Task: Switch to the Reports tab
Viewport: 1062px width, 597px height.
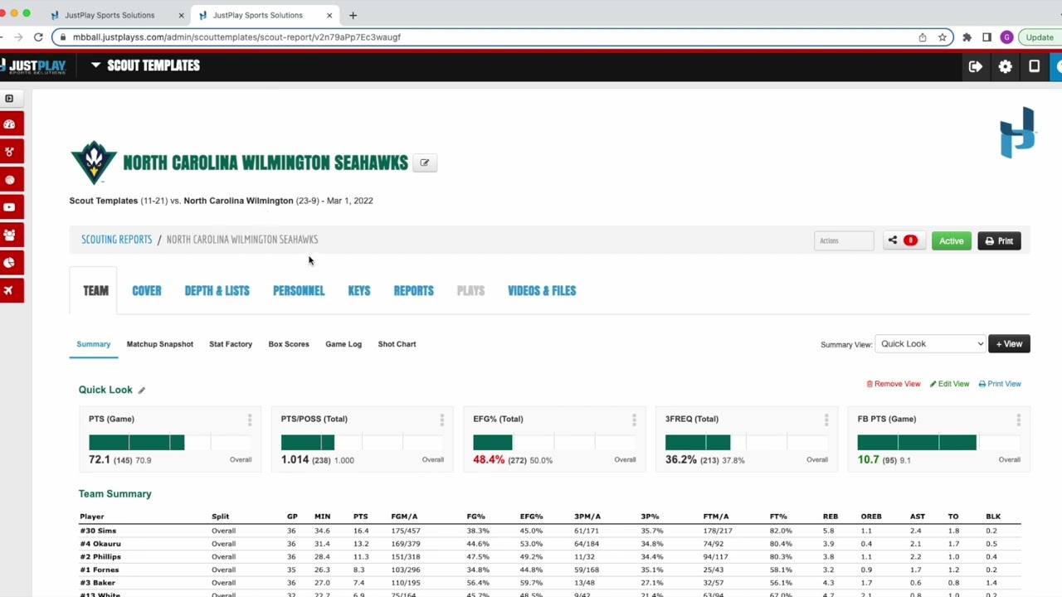Action: 413,291
